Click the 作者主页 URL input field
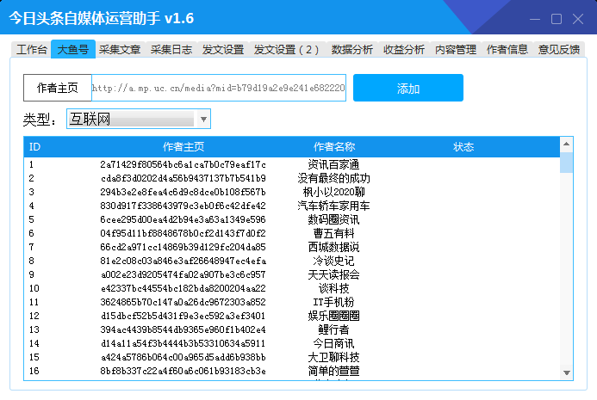 (218, 89)
